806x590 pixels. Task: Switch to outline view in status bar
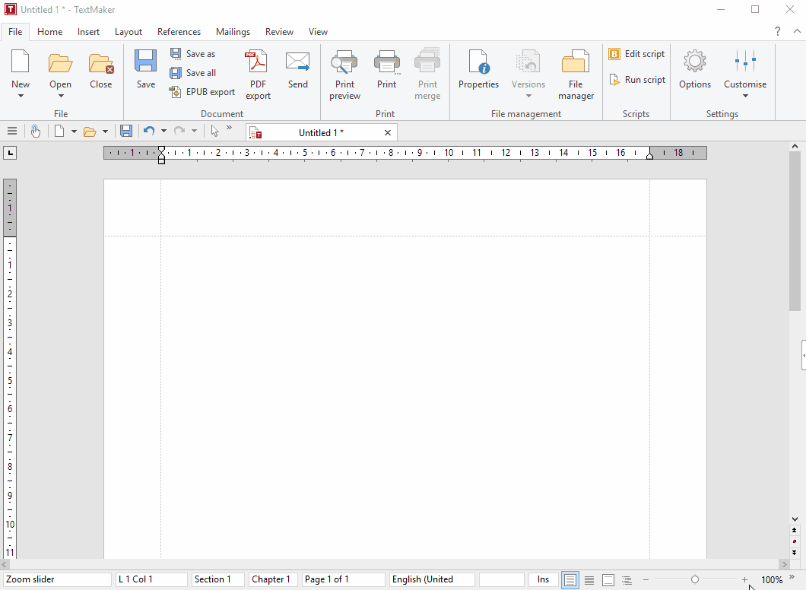(x=627, y=580)
